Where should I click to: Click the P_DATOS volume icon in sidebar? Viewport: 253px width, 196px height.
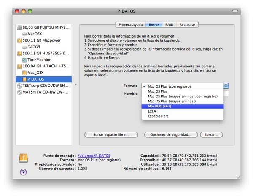click(x=24, y=79)
